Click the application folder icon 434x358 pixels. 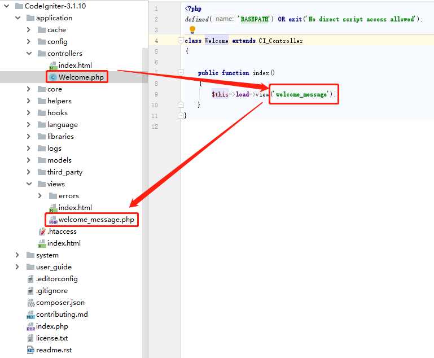[30, 18]
